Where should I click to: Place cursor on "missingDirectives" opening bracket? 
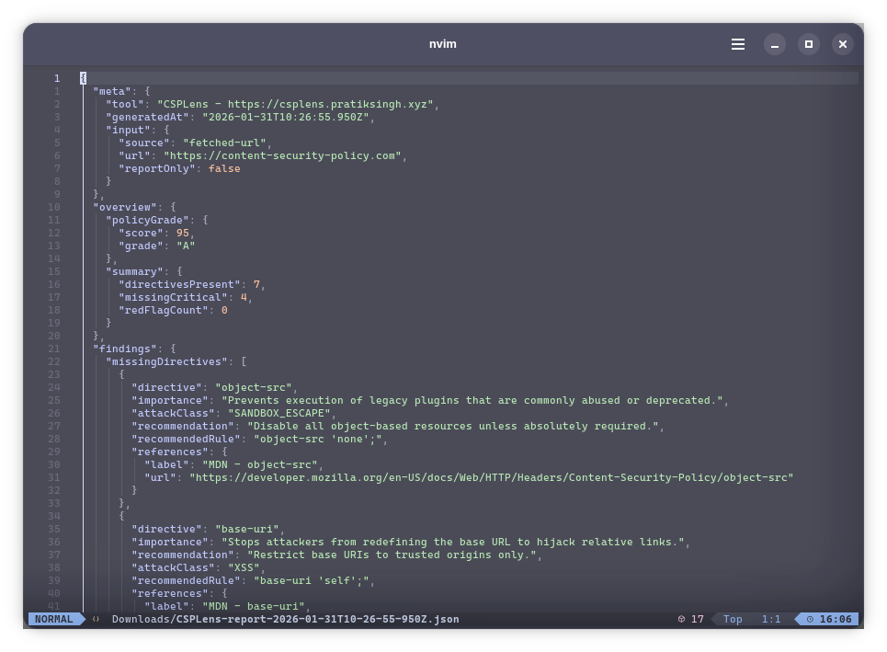click(x=244, y=361)
